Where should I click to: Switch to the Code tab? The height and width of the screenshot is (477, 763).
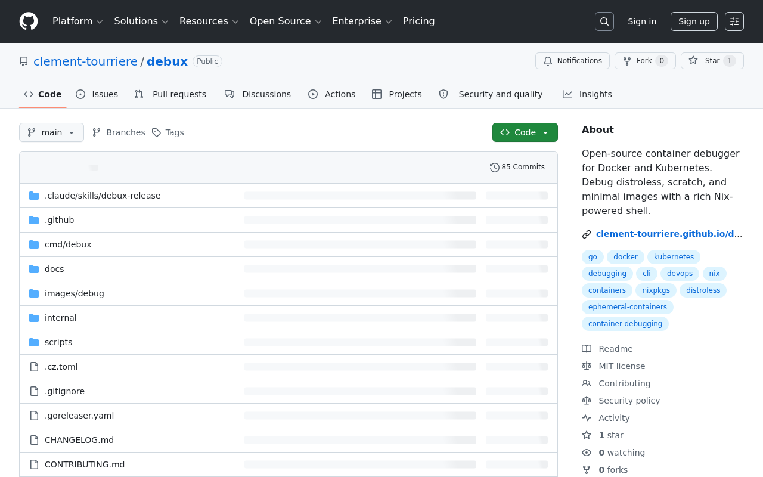pos(43,94)
